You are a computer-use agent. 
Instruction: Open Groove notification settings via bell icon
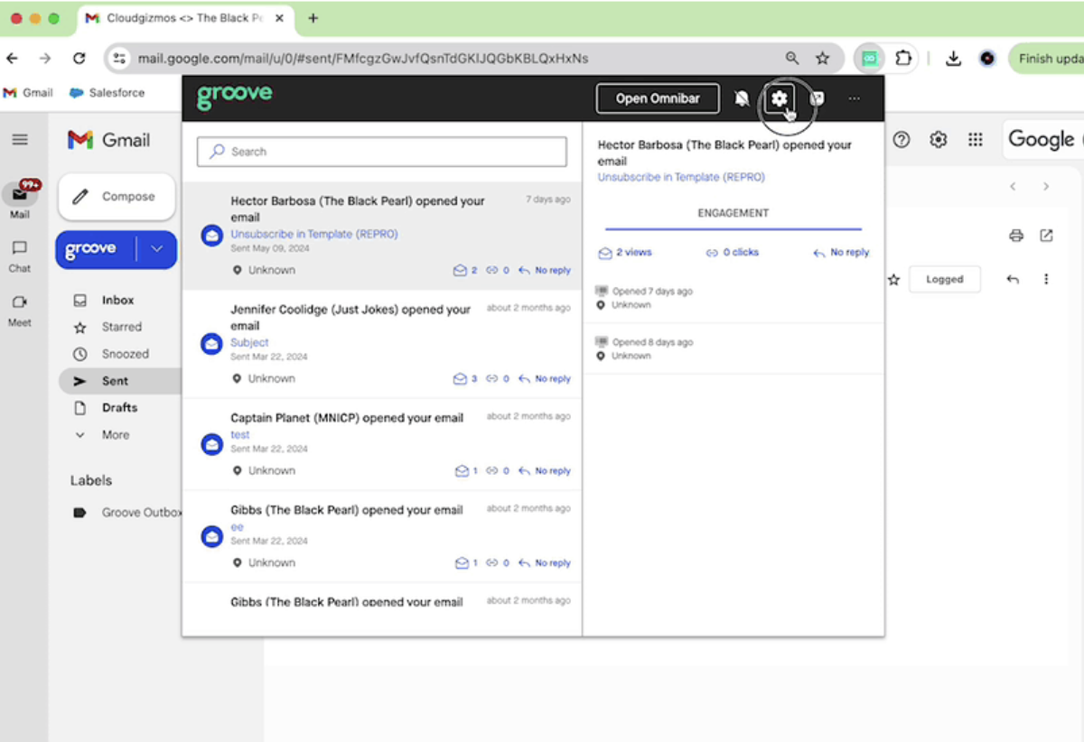[x=741, y=98]
